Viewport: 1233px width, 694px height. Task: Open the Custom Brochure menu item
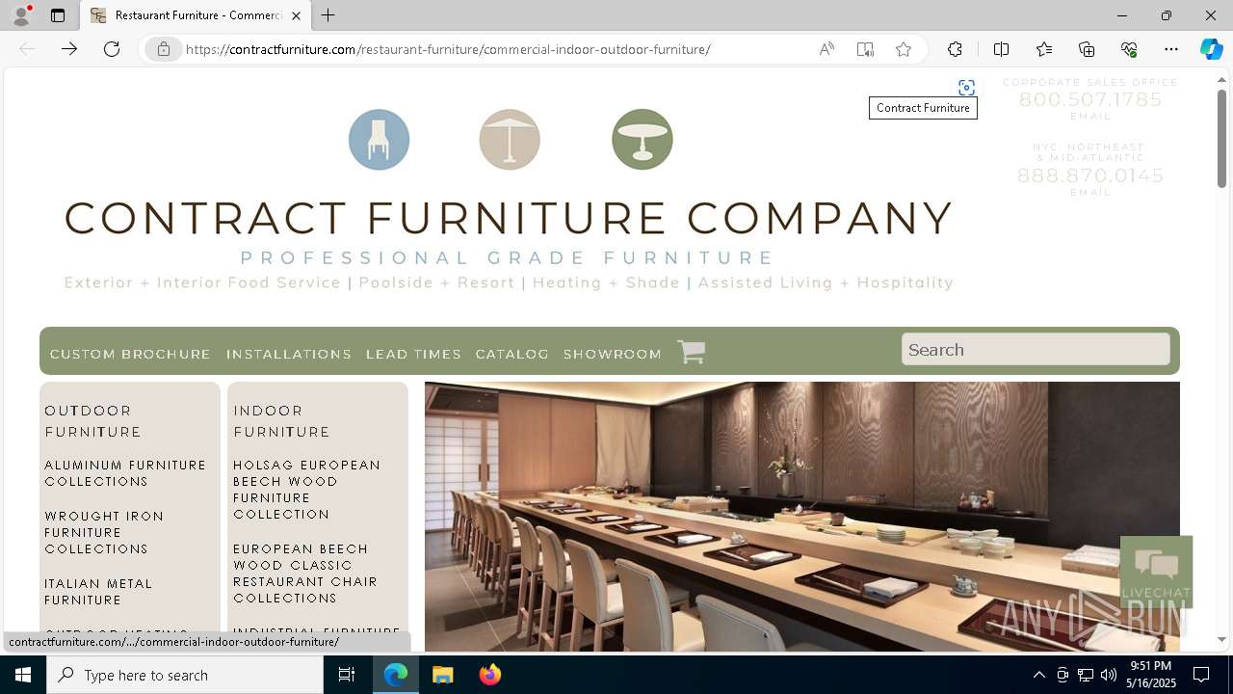[130, 354]
